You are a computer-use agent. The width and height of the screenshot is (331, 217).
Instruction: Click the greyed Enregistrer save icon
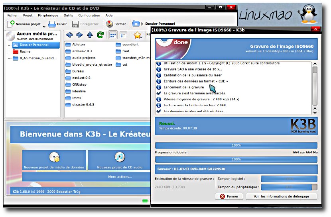point(75,24)
